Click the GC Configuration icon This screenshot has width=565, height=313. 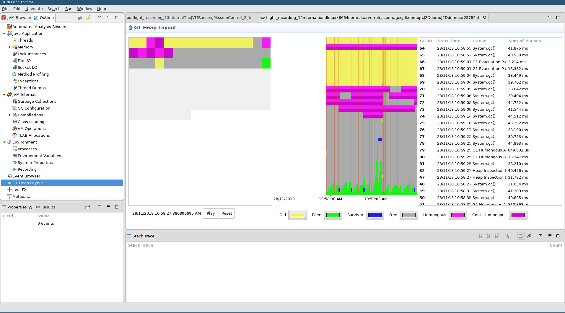(15, 108)
